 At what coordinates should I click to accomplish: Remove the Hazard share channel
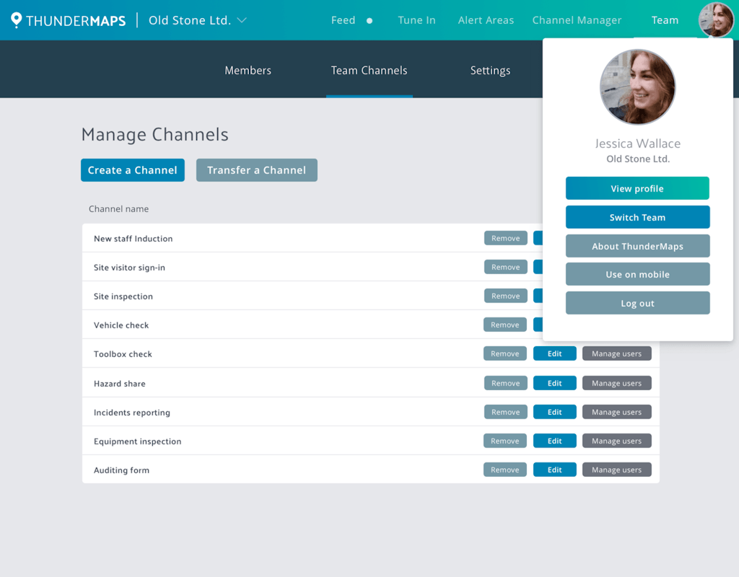[x=506, y=383]
